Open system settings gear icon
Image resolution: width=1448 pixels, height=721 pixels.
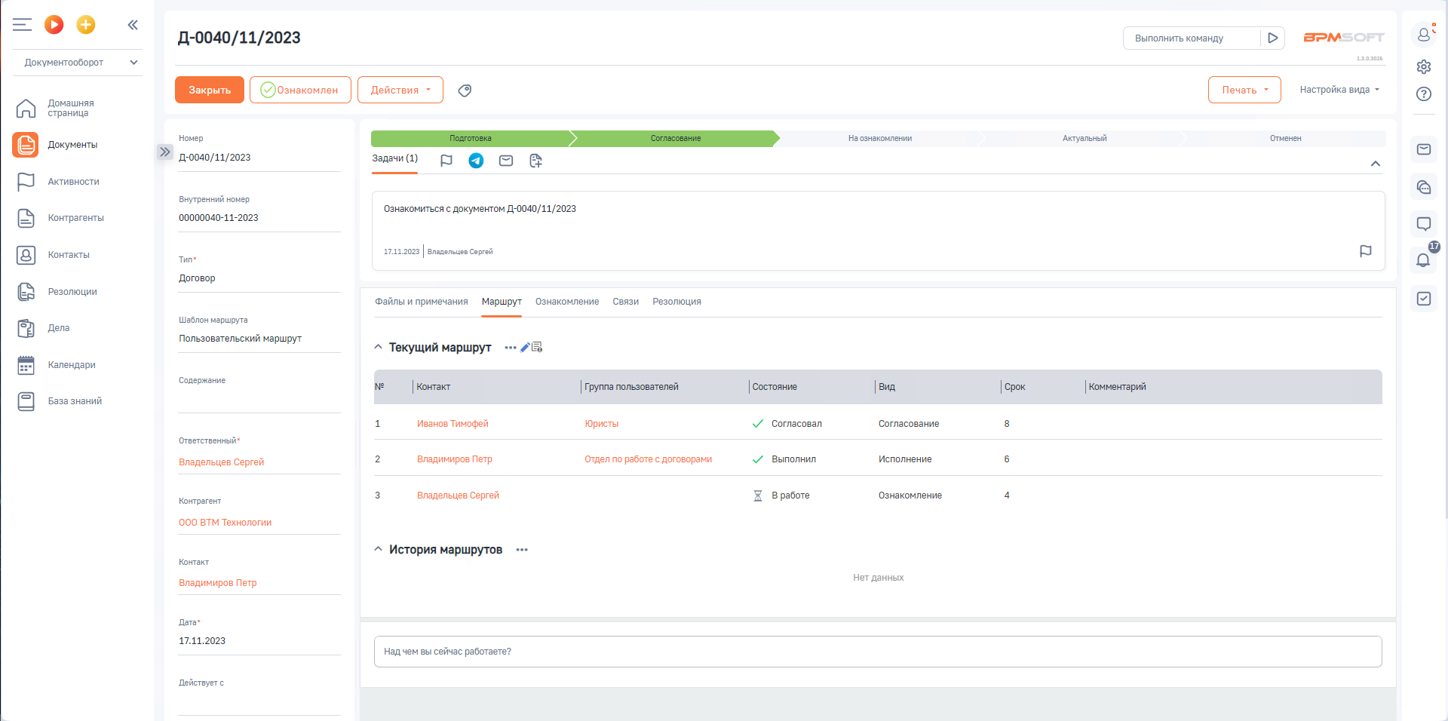[x=1424, y=66]
